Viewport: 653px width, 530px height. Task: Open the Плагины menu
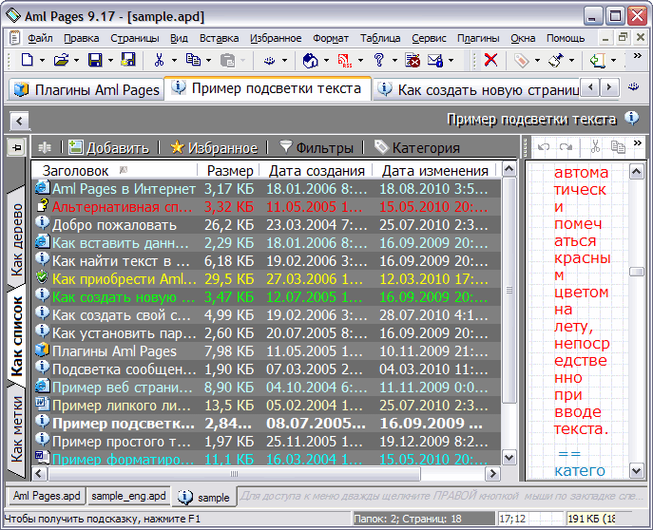coord(478,38)
